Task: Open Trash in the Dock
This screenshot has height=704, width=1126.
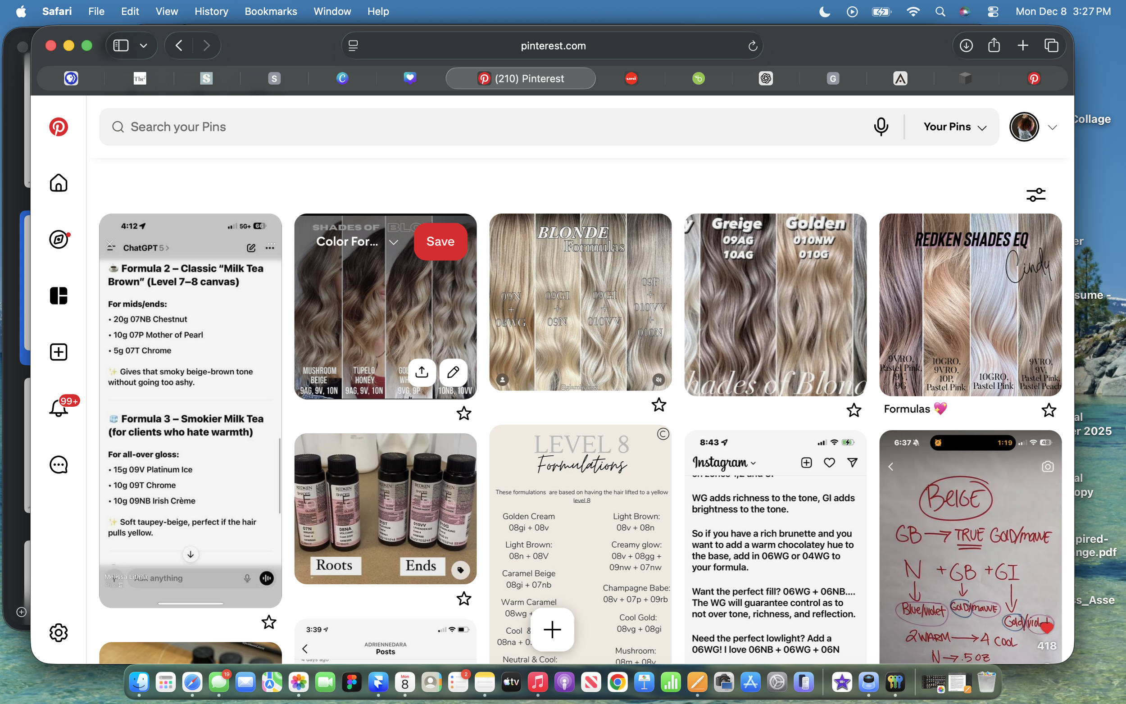Action: 987,682
